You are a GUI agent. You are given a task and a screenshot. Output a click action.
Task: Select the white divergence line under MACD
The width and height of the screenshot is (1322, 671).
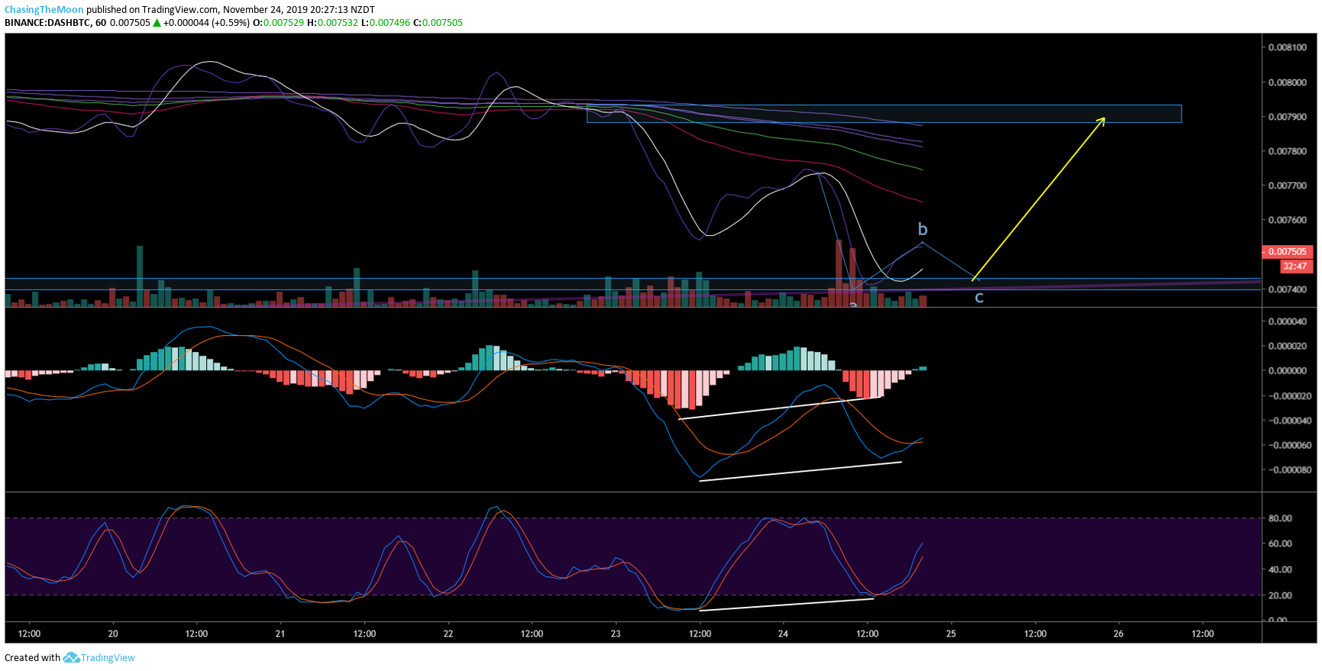pyautogui.click(x=800, y=472)
